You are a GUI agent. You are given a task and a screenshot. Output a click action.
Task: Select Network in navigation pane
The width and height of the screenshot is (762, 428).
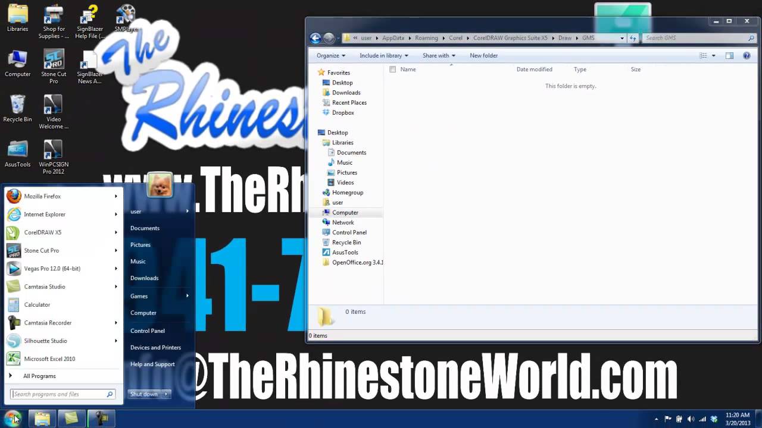pos(343,222)
